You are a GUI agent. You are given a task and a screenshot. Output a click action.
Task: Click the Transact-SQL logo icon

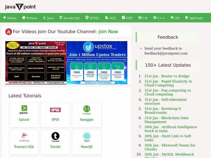tap(24, 137)
